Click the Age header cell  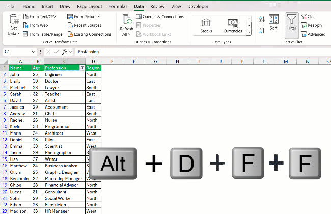click(x=38, y=68)
